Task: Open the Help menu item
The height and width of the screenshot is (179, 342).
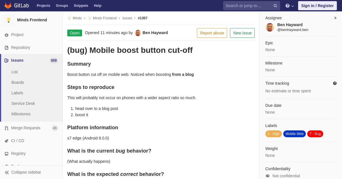Action: 98,6
